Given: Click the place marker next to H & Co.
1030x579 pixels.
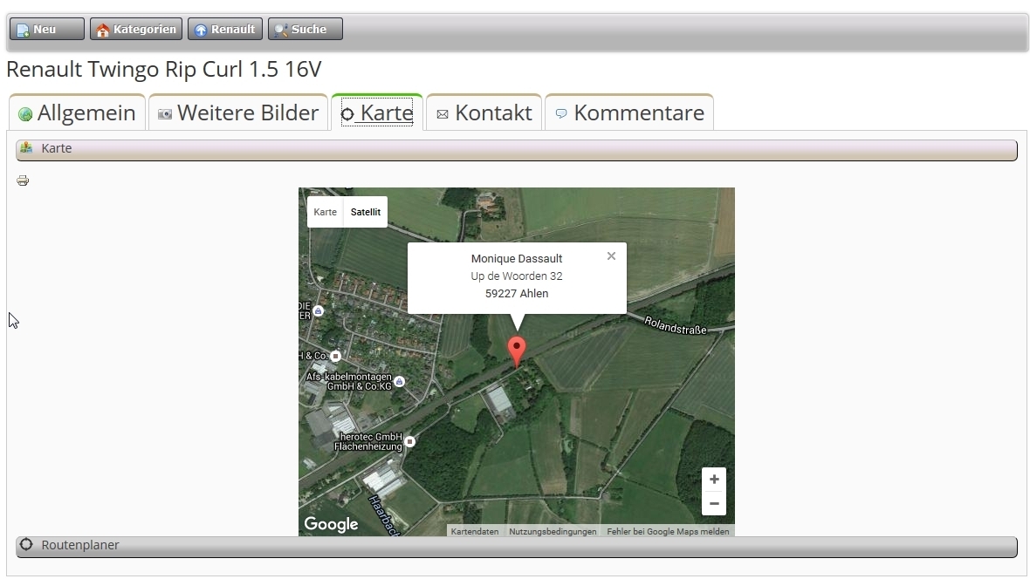Looking at the screenshot, I should (336, 356).
